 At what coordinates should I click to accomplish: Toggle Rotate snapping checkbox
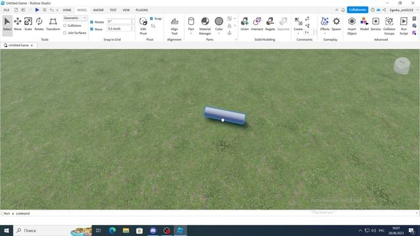point(92,22)
